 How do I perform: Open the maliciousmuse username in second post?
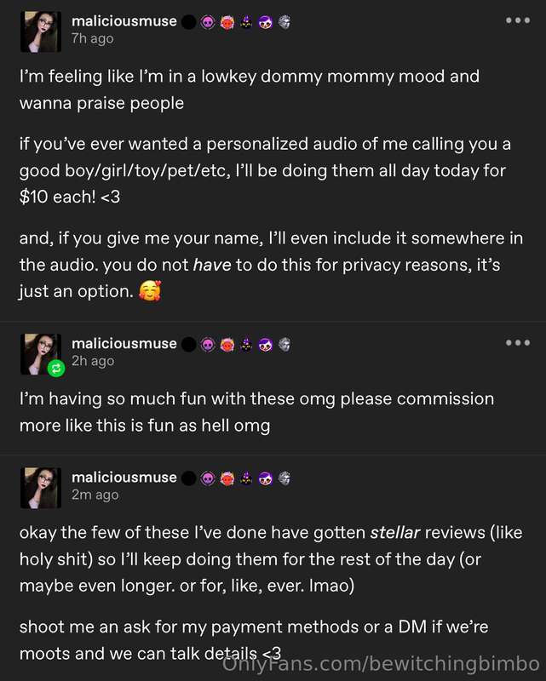pos(124,344)
